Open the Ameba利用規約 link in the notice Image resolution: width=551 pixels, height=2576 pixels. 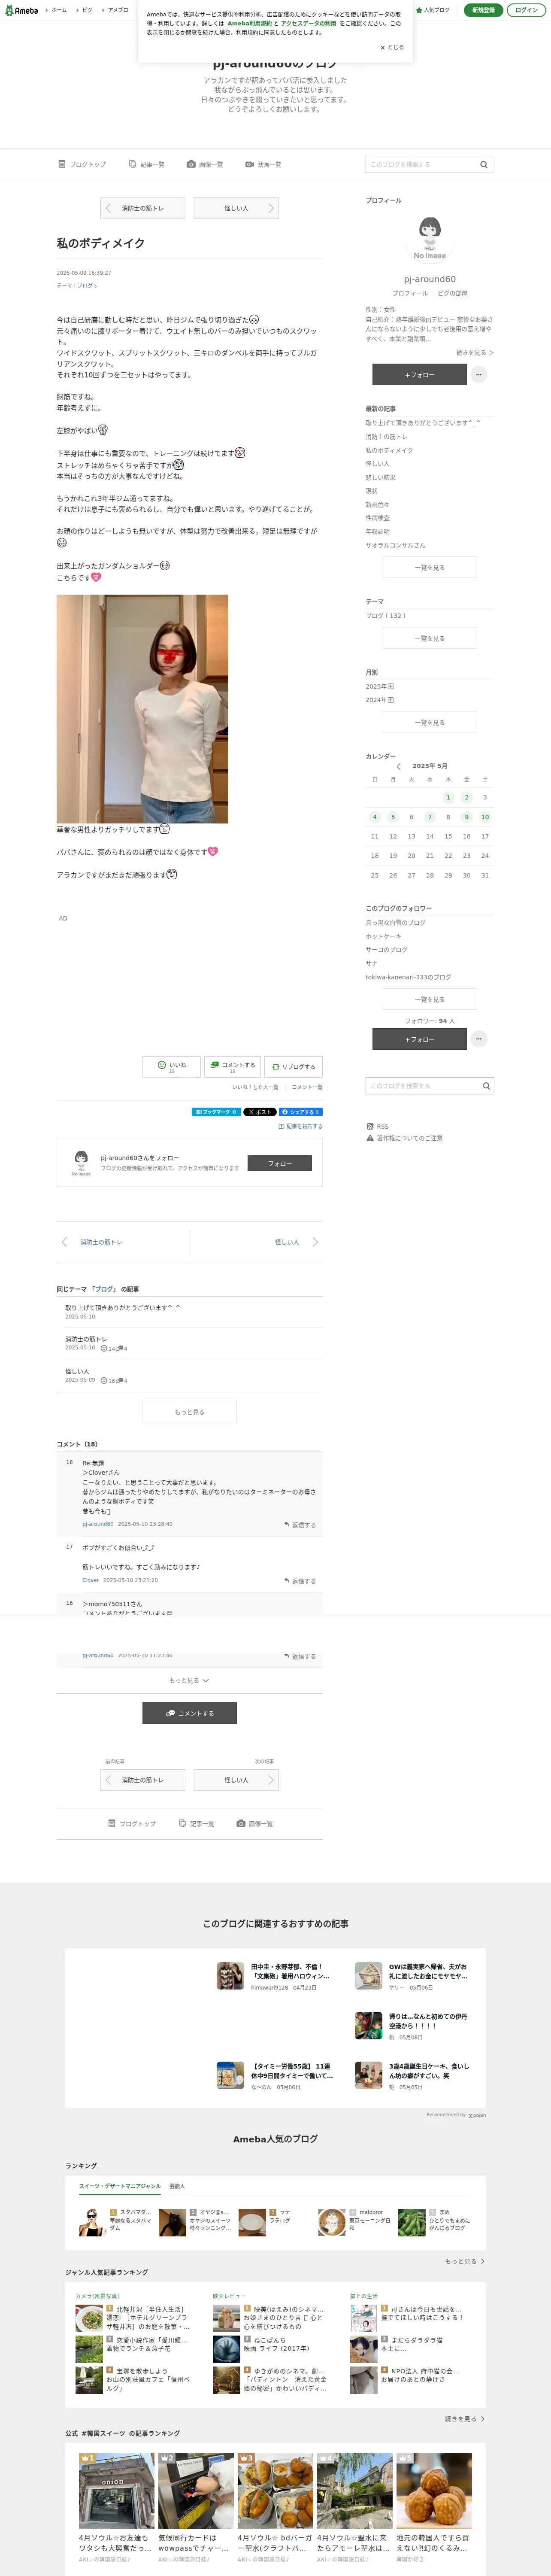click(249, 23)
